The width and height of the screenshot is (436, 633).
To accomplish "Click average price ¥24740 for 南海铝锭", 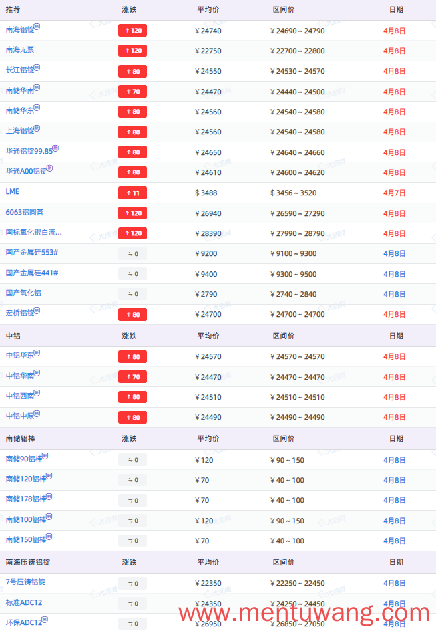I will tap(208, 31).
